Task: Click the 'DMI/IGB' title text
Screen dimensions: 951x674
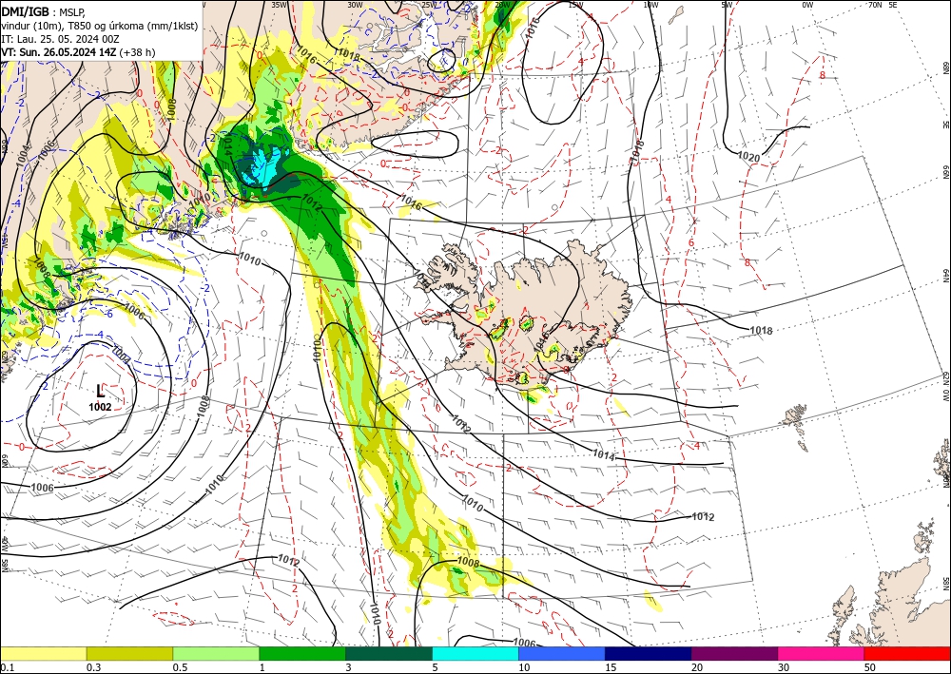Action: (26, 10)
